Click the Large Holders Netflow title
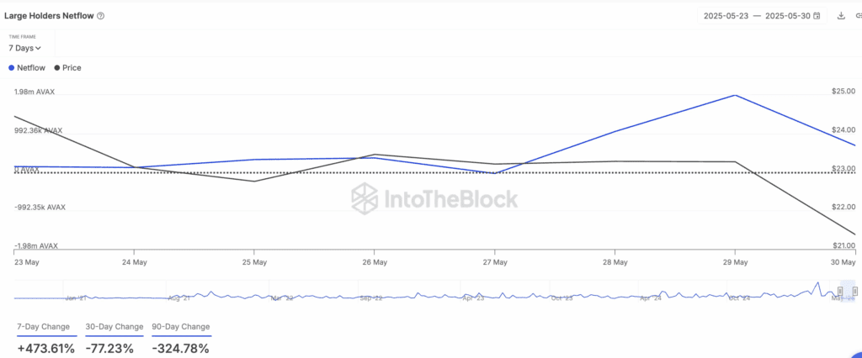Viewport: 862px width, 358px height. coord(49,16)
